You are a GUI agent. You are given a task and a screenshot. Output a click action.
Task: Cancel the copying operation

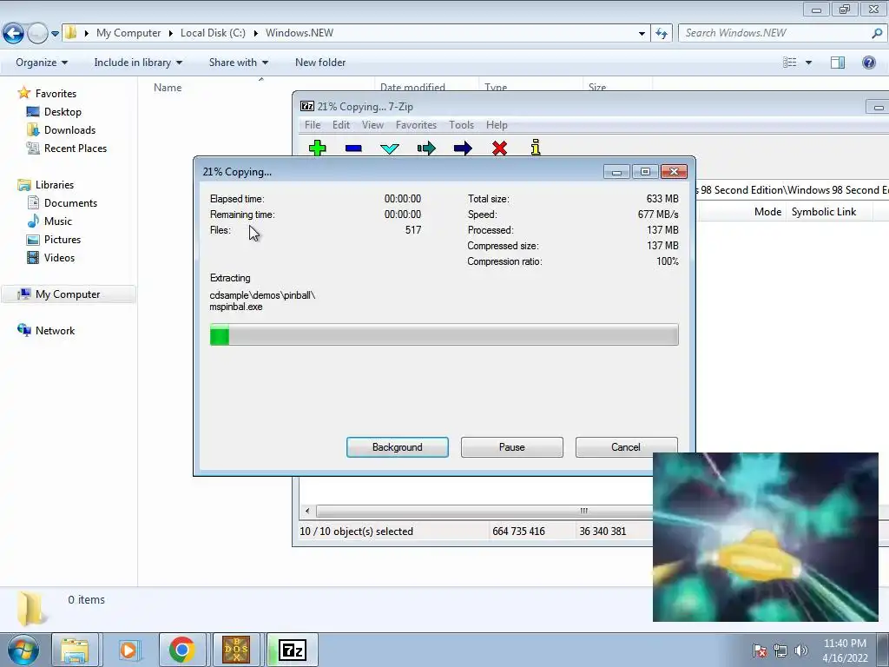(626, 447)
